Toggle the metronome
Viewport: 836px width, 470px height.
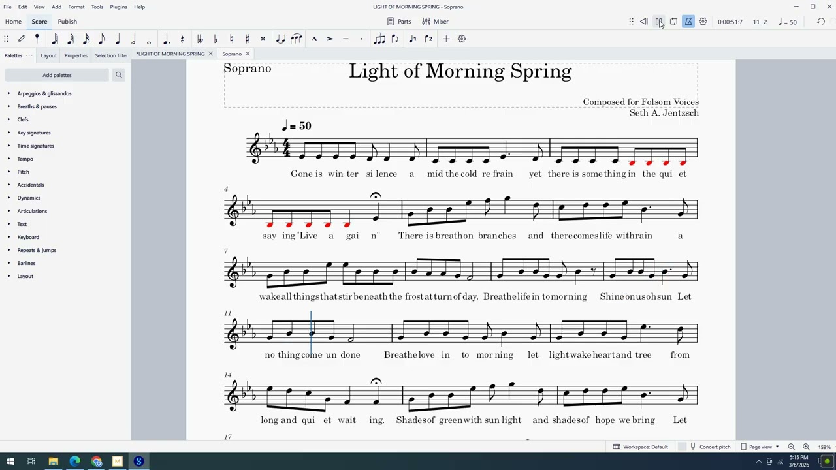[x=688, y=22]
